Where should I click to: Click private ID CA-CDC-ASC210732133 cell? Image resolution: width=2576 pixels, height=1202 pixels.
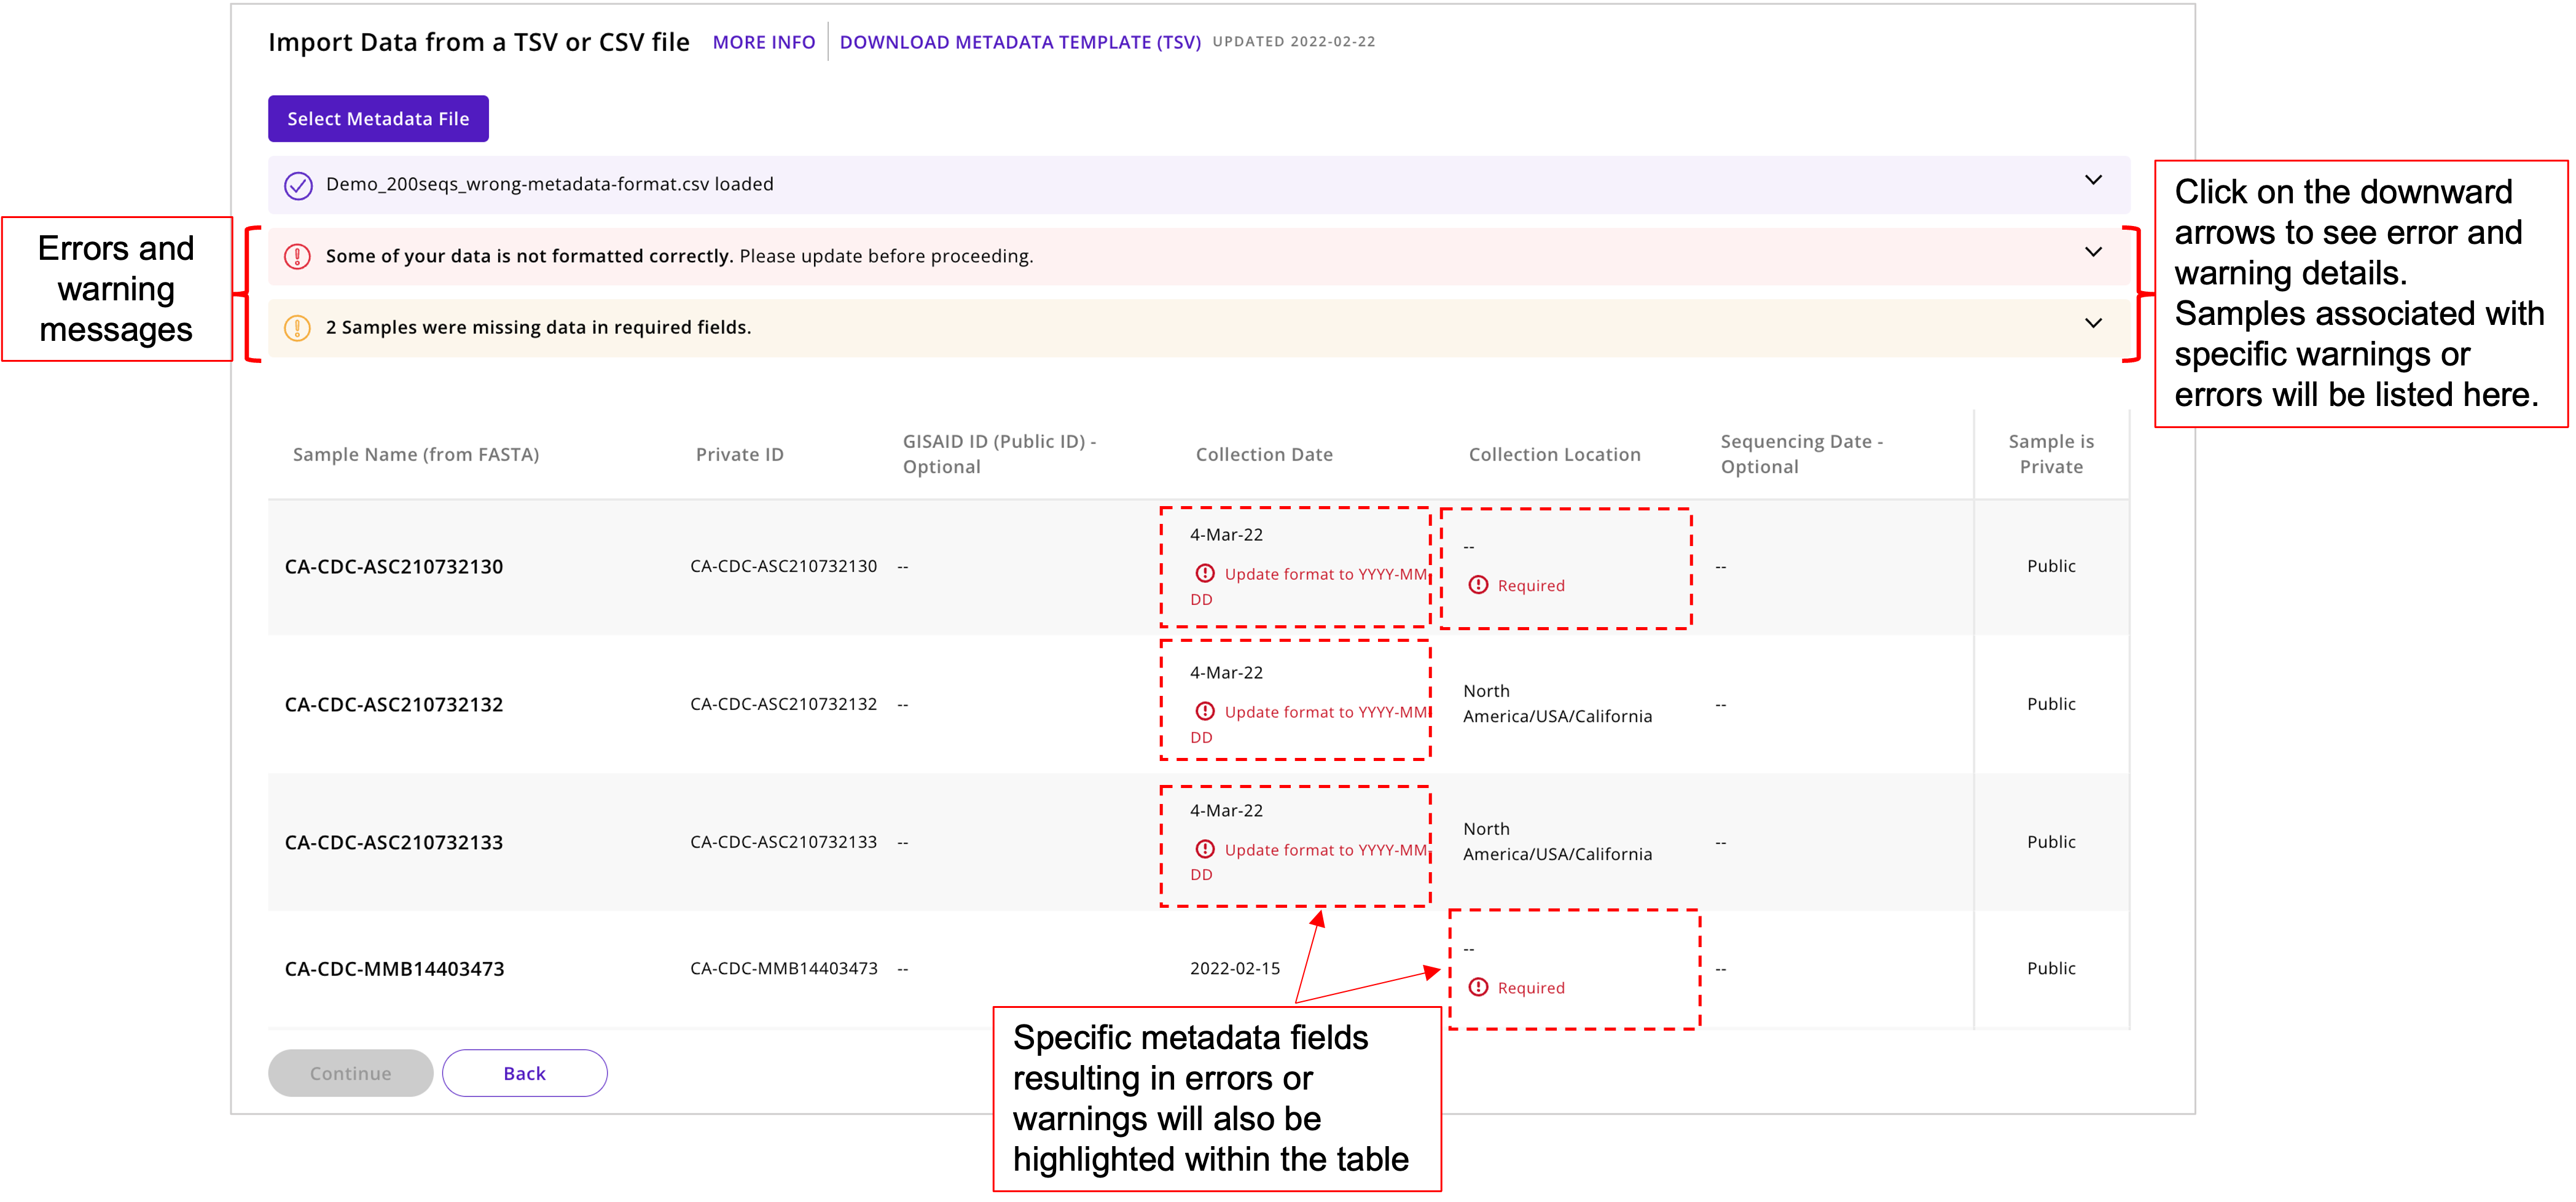pos(783,842)
